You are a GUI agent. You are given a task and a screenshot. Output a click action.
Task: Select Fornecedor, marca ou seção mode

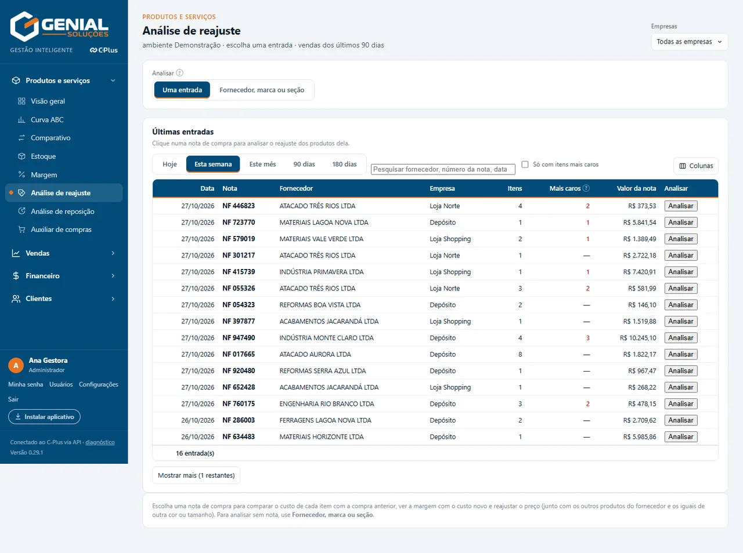(262, 90)
